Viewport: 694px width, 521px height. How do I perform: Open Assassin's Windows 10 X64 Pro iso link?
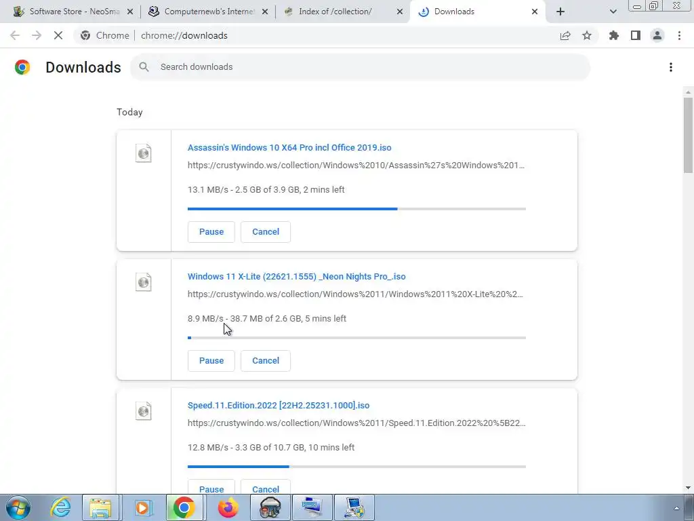[x=289, y=147]
